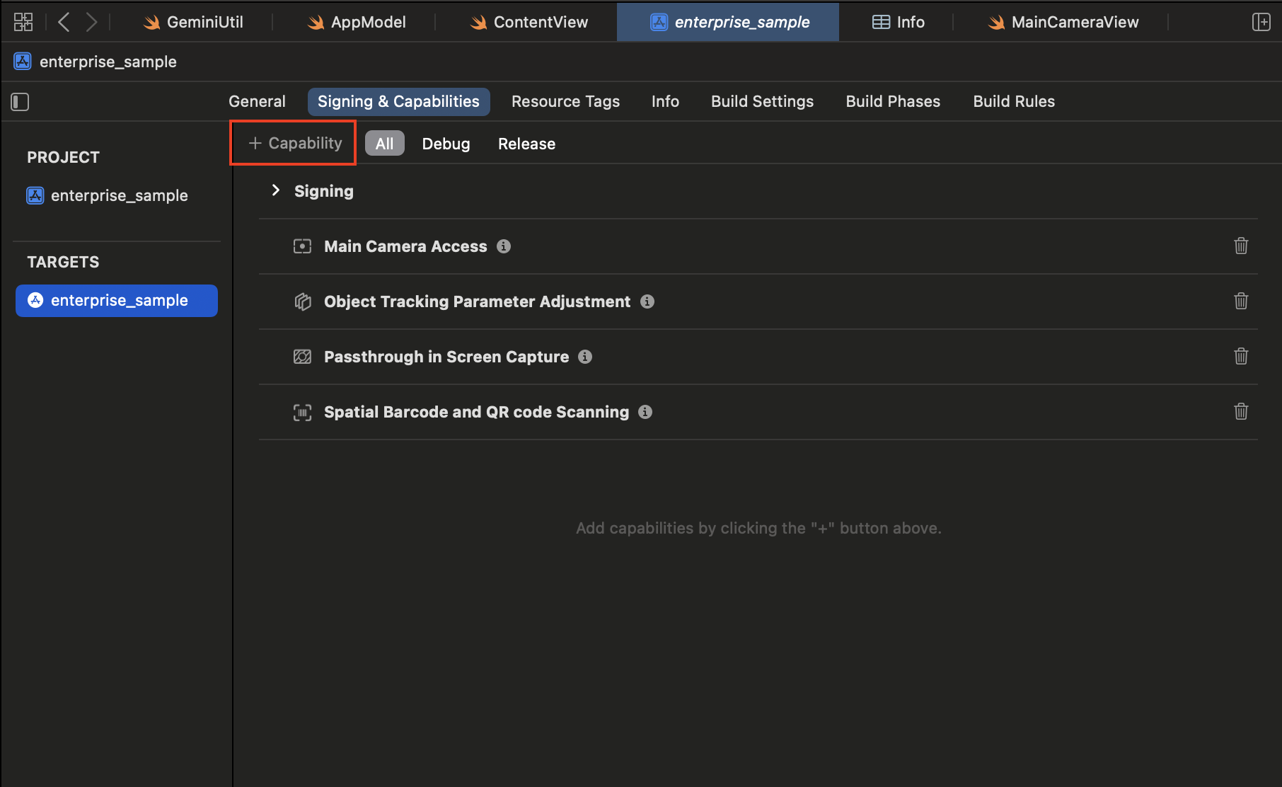Show info for Spatial Barcode and QR Scanning
Viewport: 1282px width, 787px height.
645,412
